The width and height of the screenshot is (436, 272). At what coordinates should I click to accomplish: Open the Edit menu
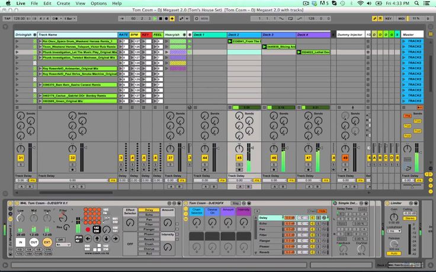[47, 4]
